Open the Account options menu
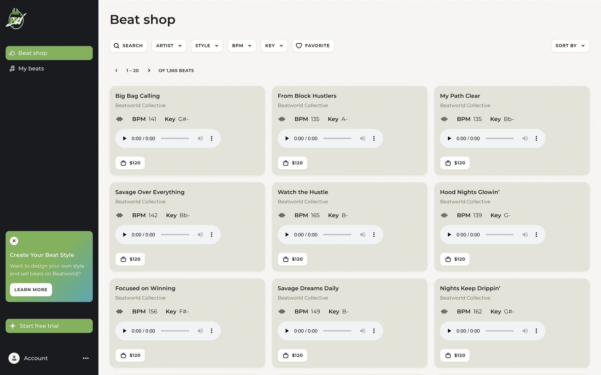 click(85, 358)
